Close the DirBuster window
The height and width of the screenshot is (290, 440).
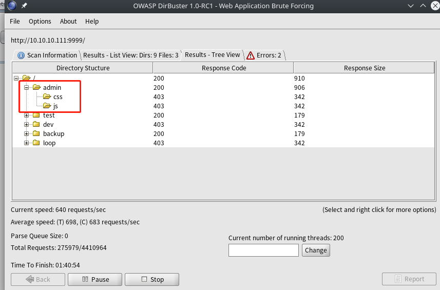435,6
